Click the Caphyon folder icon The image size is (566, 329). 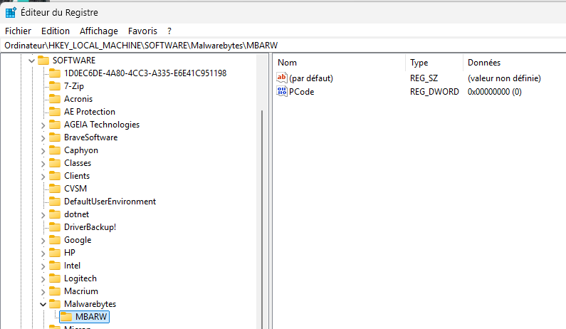(x=55, y=150)
